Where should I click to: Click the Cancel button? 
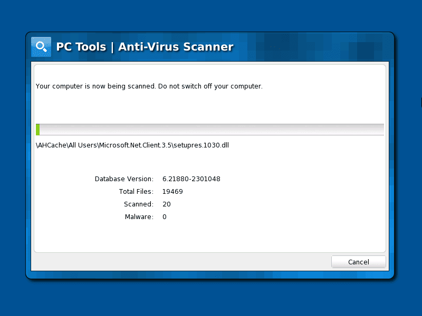tap(359, 262)
